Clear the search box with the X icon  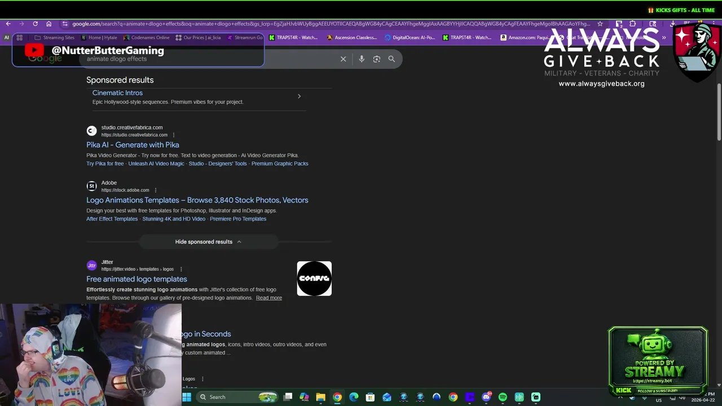coord(343,59)
